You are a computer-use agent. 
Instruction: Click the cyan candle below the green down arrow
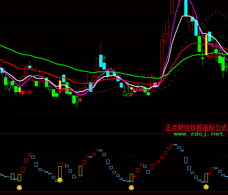click(x=101, y=61)
